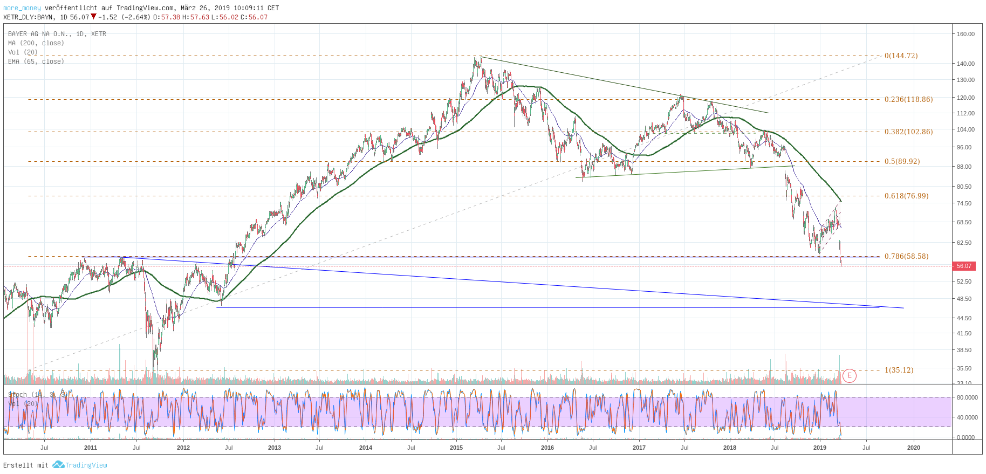
Task: Click the 0.236(118.86) Fibonacci level label
Action: pos(908,99)
